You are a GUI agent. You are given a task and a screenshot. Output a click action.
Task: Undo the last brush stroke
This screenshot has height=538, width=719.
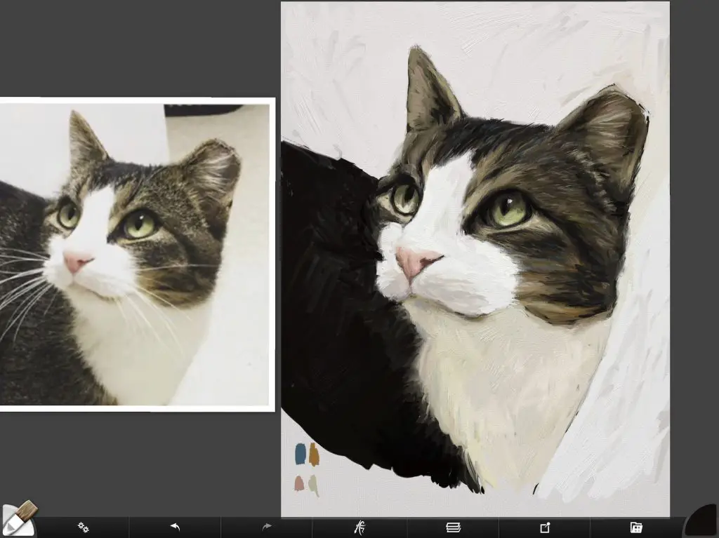click(x=175, y=527)
